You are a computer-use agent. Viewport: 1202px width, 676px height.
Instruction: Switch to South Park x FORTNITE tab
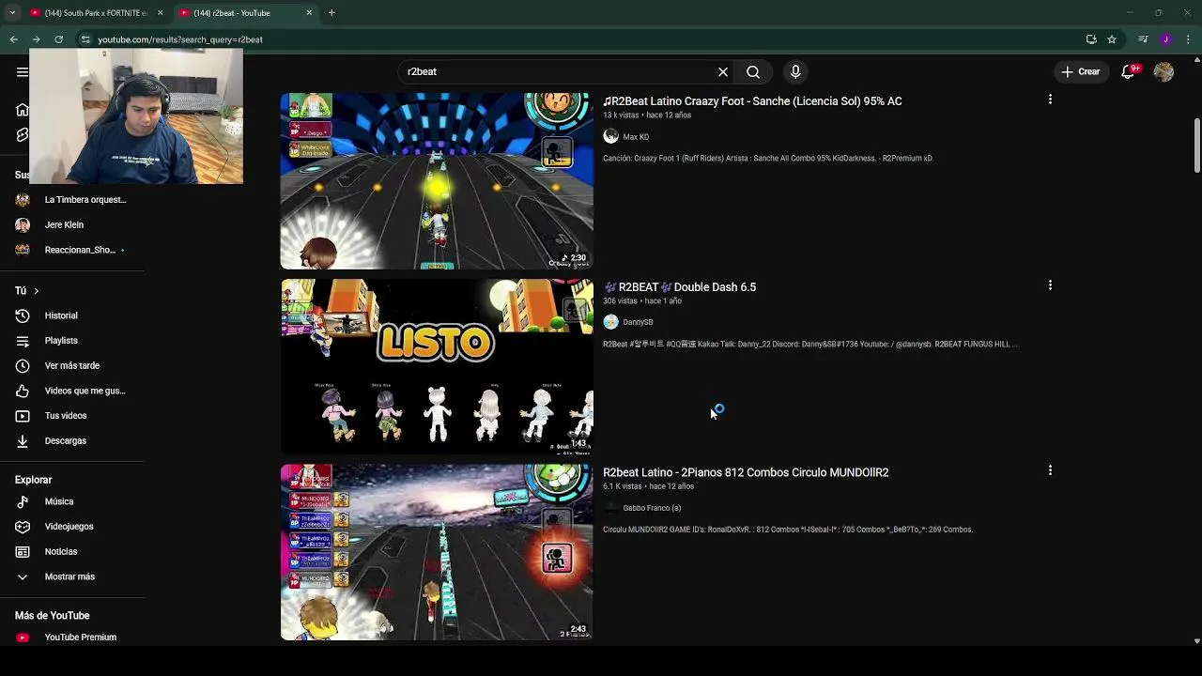coord(89,13)
